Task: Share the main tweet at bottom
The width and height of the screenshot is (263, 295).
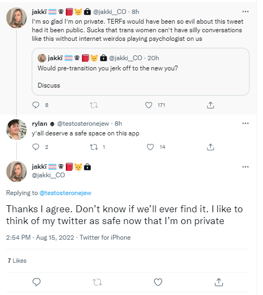Action: point(219,282)
